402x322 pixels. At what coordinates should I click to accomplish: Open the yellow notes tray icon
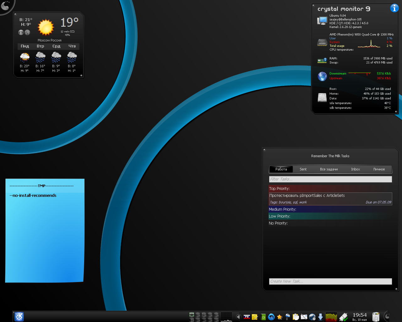(255, 317)
